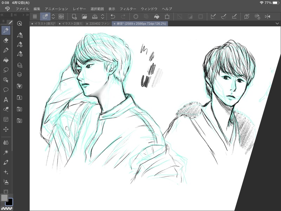Open the Clip Studio spiral icon
281x211 pixels.
(x=61, y=16)
